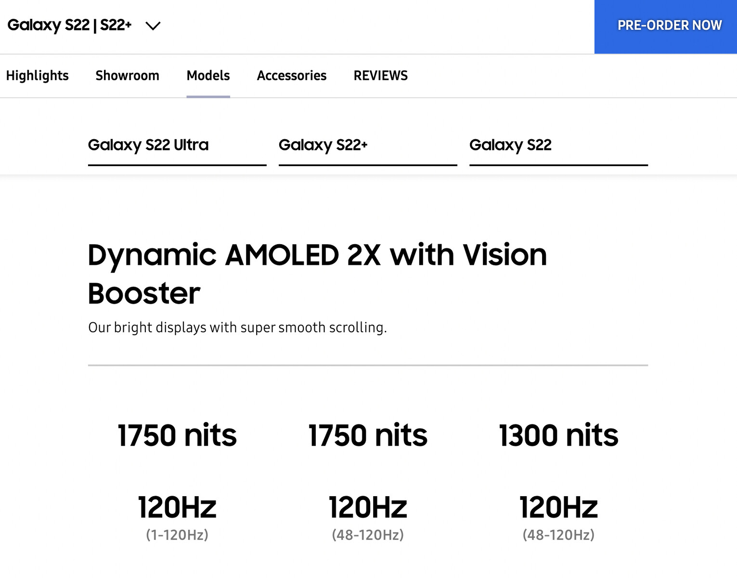This screenshot has width=737, height=578.
Task: Click the 120Hz value above (1-120Hz)
Action: (x=177, y=507)
